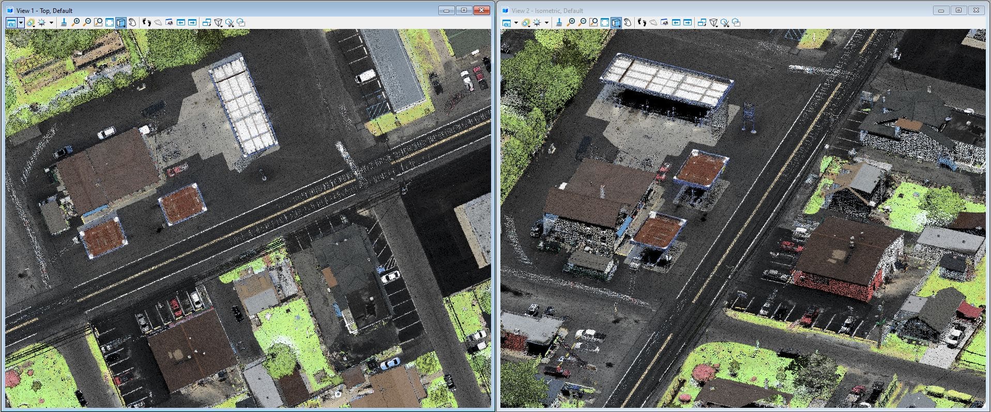This screenshot has width=991, height=412.
Task: Select Rotate View cube tool in View 1
Action: point(121,23)
